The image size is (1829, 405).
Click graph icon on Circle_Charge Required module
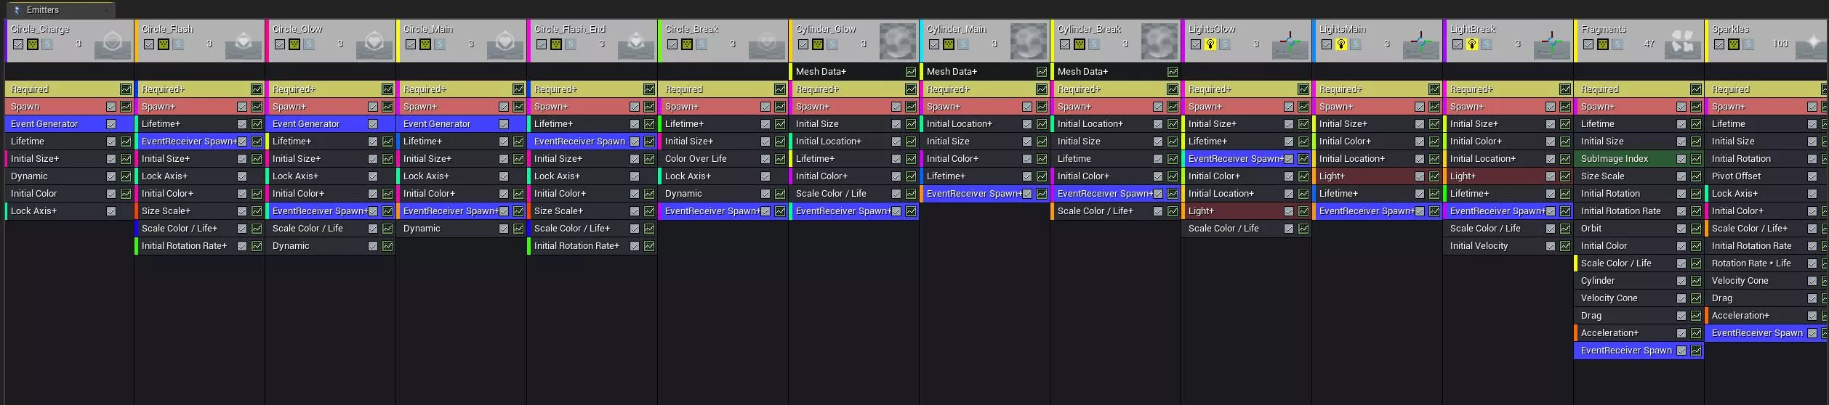point(126,89)
